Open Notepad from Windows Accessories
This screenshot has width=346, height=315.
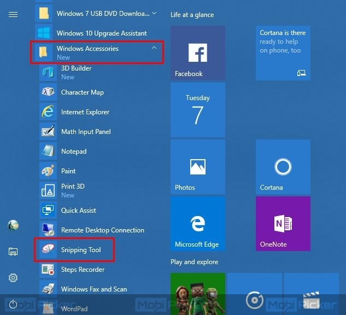click(x=73, y=151)
